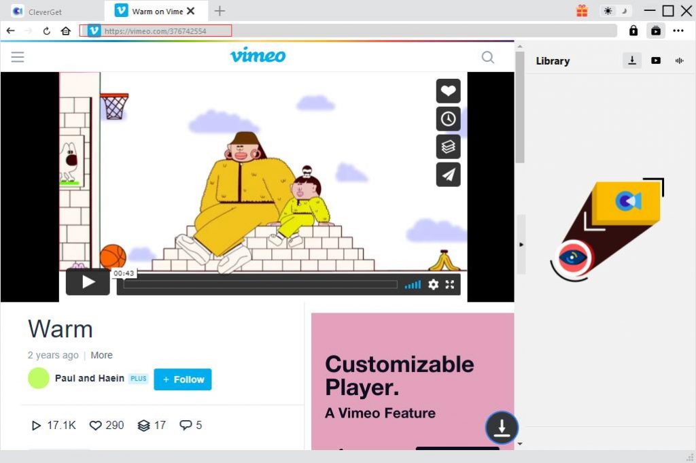Like the video with the heart icon
The width and height of the screenshot is (696, 463).
pos(448,91)
